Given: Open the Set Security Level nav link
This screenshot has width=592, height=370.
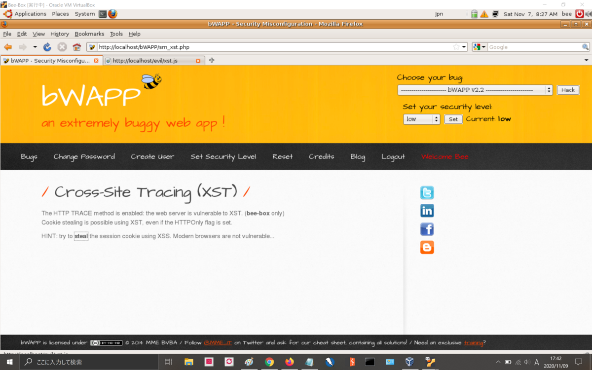Looking at the screenshot, I should tap(223, 156).
